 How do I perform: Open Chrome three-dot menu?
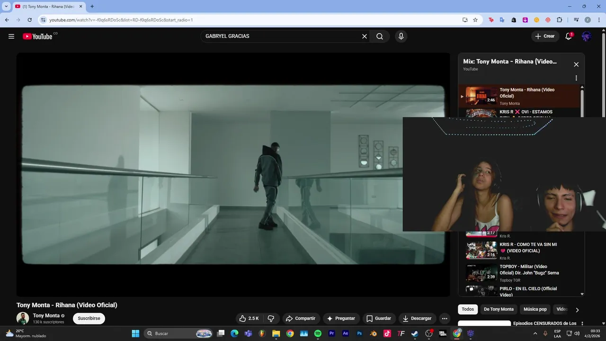pyautogui.click(x=599, y=20)
